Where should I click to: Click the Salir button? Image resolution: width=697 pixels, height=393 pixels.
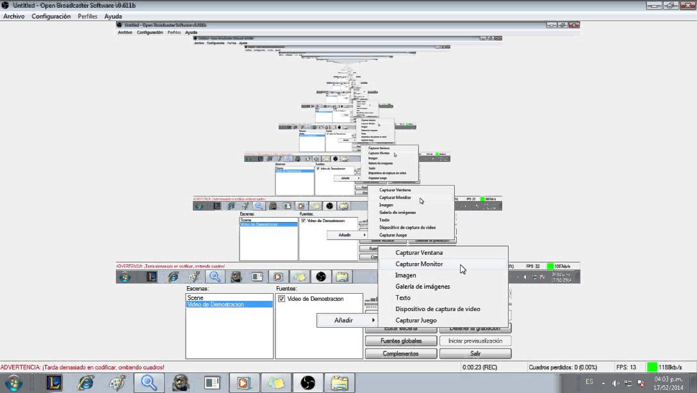point(475,353)
